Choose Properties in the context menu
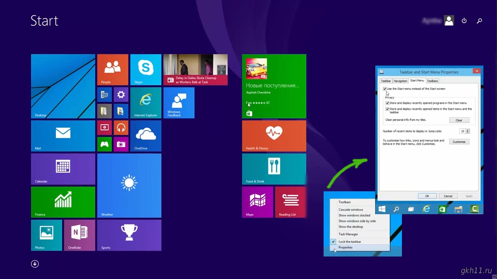The width and height of the screenshot is (497, 279). [360, 248]
